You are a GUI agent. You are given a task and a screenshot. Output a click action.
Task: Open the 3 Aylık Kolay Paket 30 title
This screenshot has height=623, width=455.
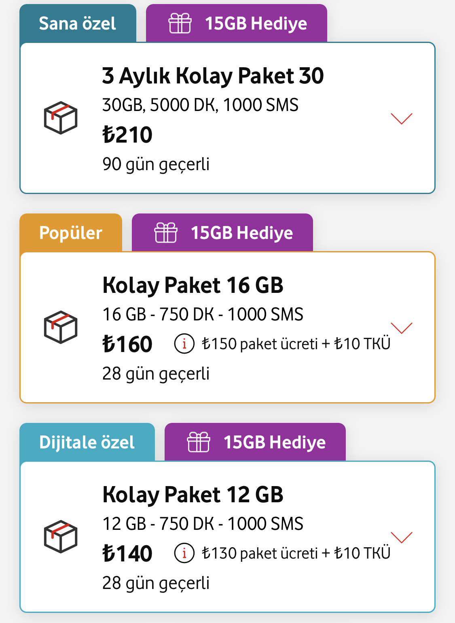pos(213,76)
